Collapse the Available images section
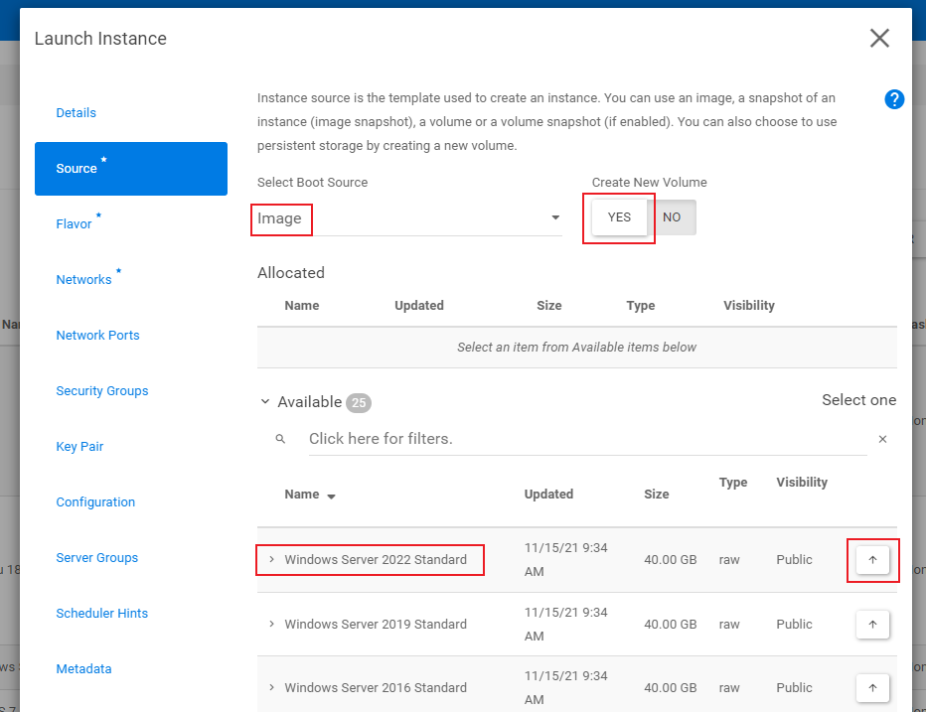 (x=265, y=401)
